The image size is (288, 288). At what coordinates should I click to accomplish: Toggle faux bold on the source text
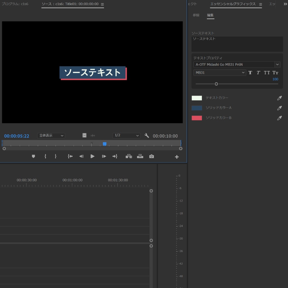pyautogui.click(x=250, y=73)
